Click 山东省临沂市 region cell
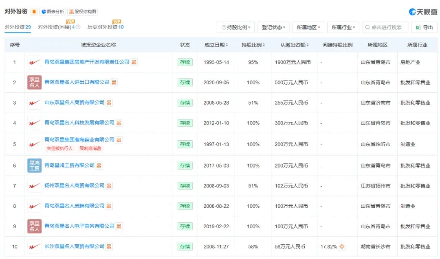Image resolution: width=440 pixels, height=259 pixels. [376, 144]
